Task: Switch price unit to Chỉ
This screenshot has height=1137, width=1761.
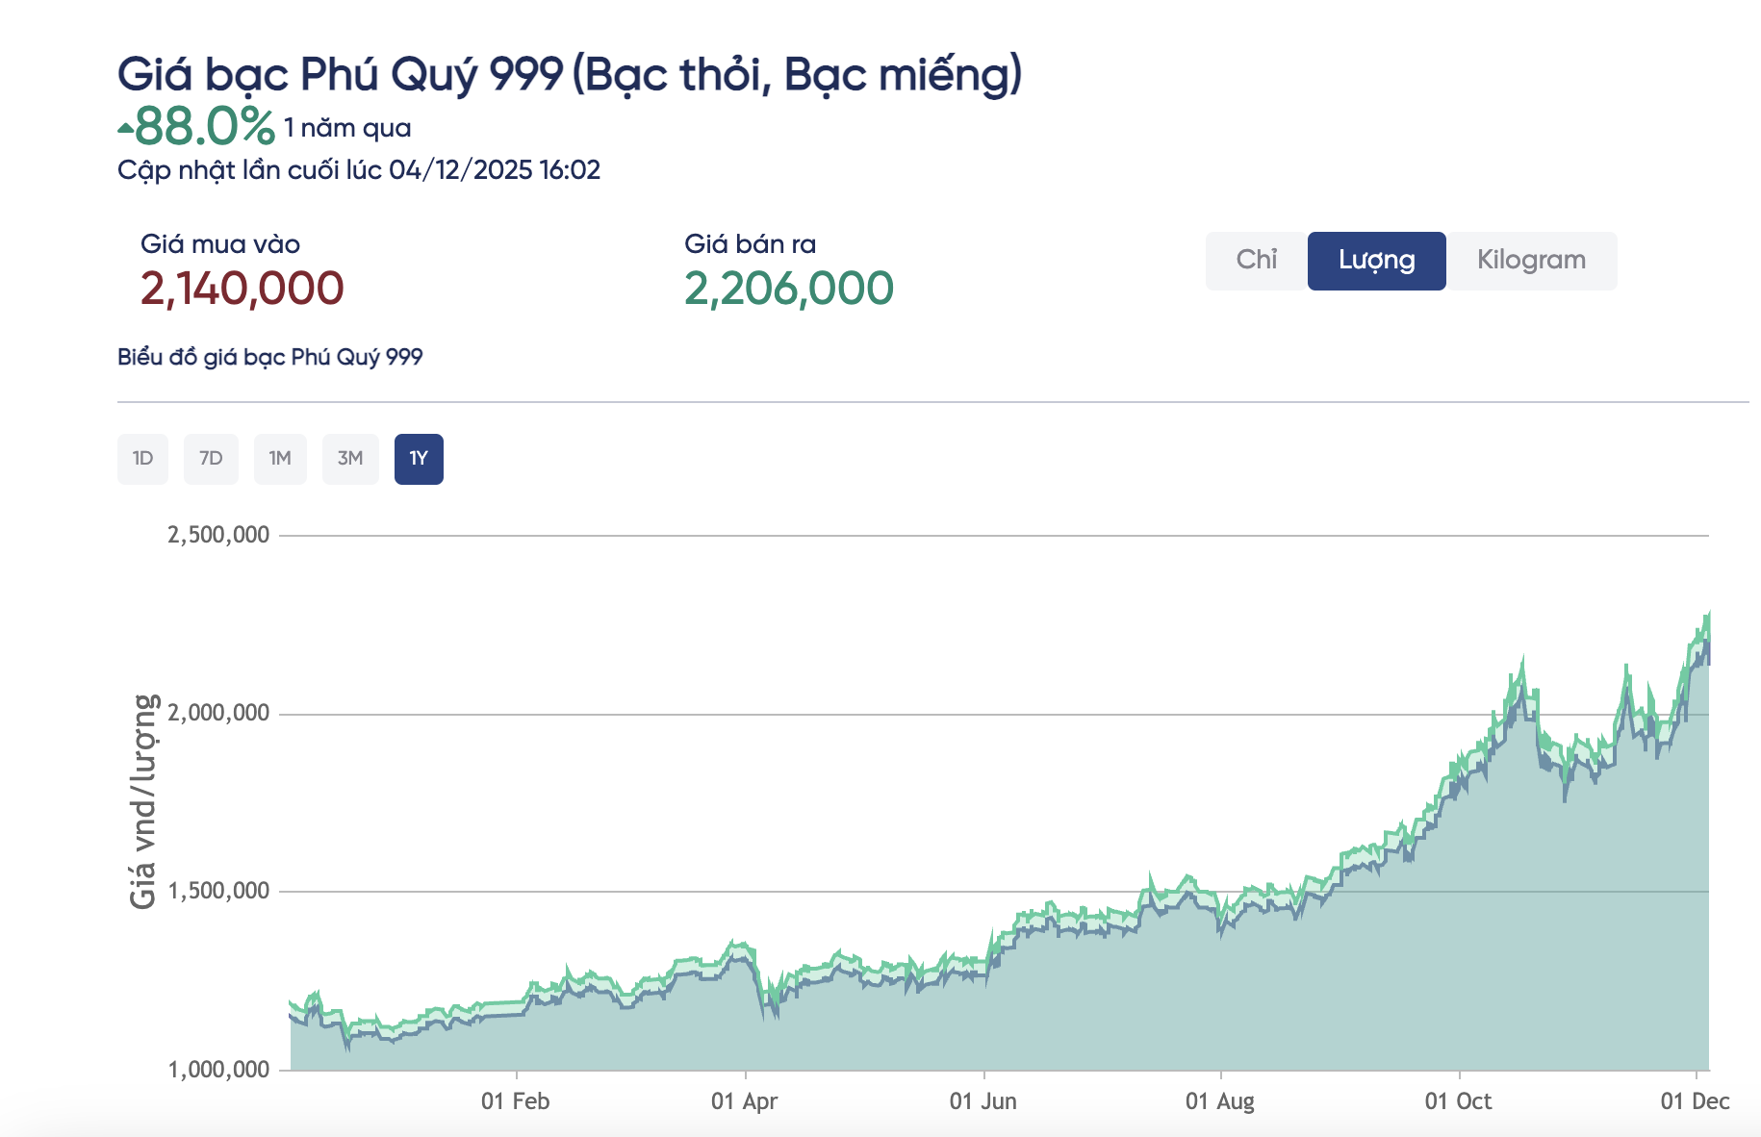Action: pyautogui.click(x=1256, y=261)
